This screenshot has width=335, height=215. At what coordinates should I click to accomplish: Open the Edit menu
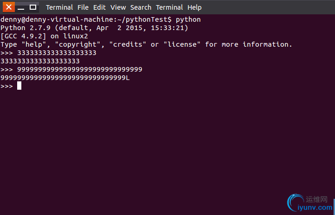coord(99,7)
